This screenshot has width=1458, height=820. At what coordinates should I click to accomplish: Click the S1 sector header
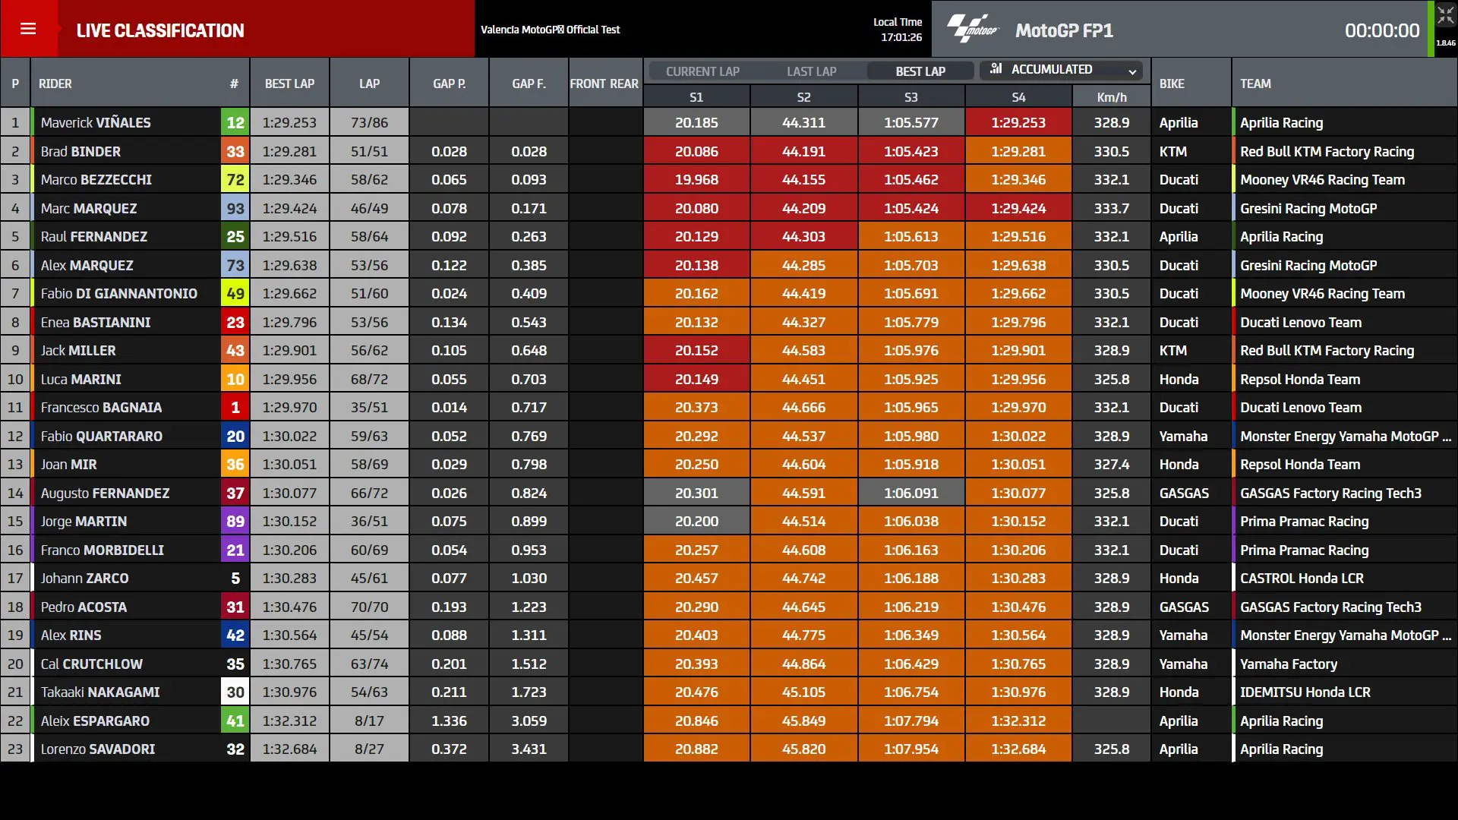click(696, 97)
